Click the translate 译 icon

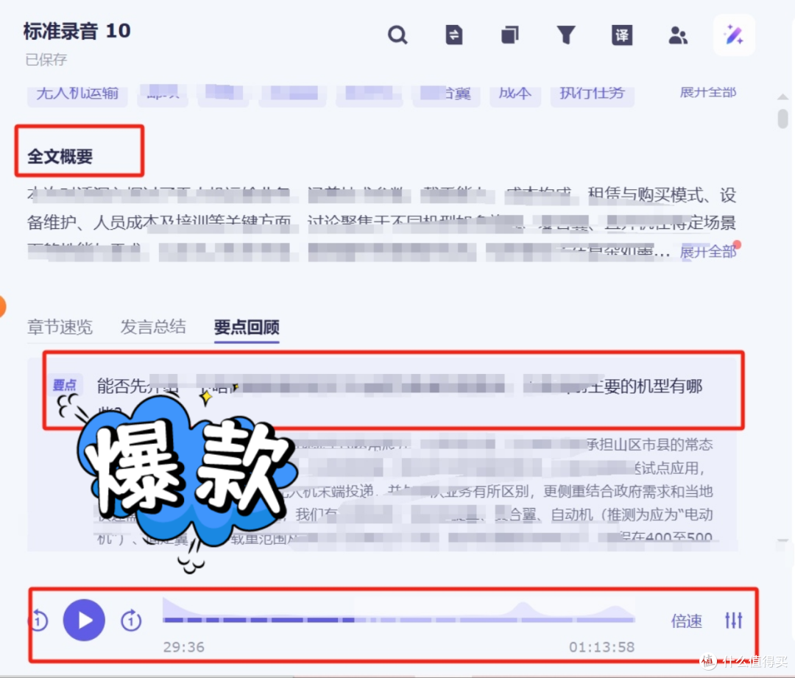coord(621,35)
